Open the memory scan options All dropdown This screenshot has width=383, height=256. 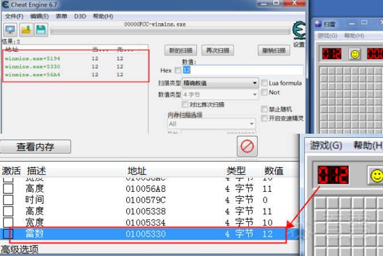click(212, 124)
